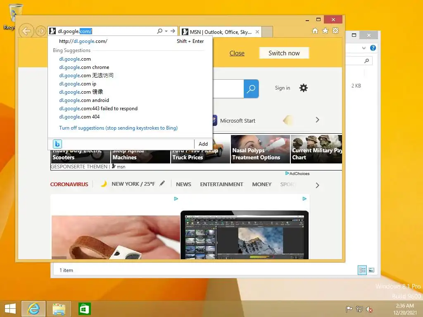Viewport: 423px width, 317px height.
Task: Click the Internet Explorer taskbar icon
Action: tap(33, 309)
